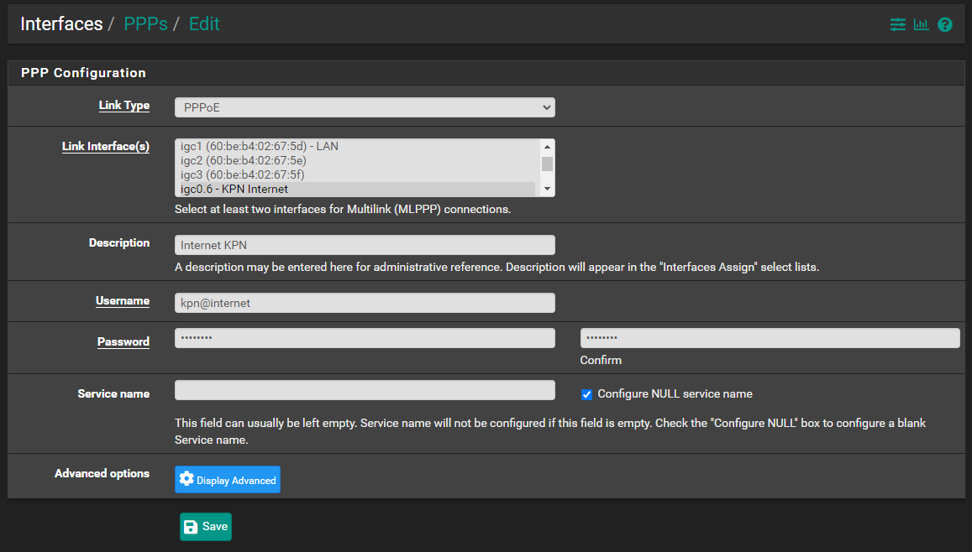Click the Password confirm field
This screenshot has height=552, width=972.
click(x=770, y=338)
